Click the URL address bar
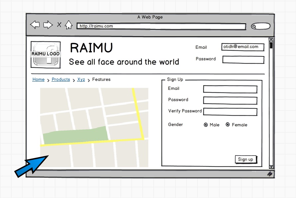Viewport: 296px width, 198px height. coord(161,27)
